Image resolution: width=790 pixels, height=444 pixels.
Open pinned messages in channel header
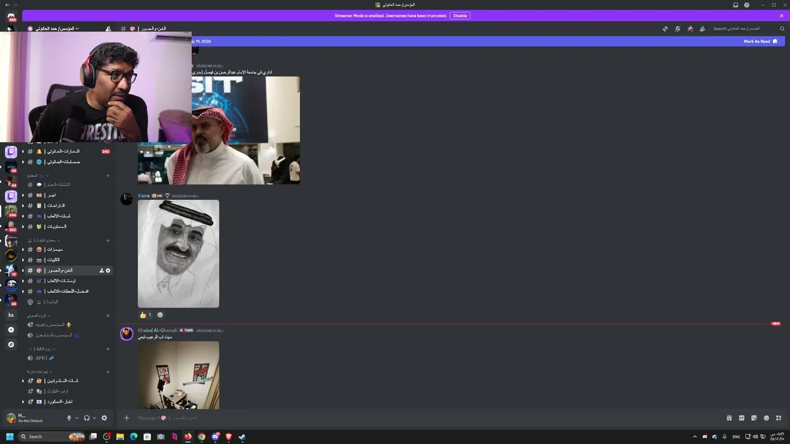click(690, 29)
